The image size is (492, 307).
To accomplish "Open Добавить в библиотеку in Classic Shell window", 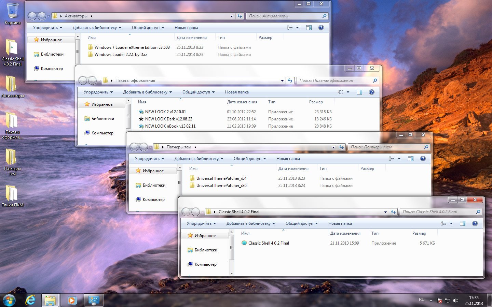I will coord(251,223).
